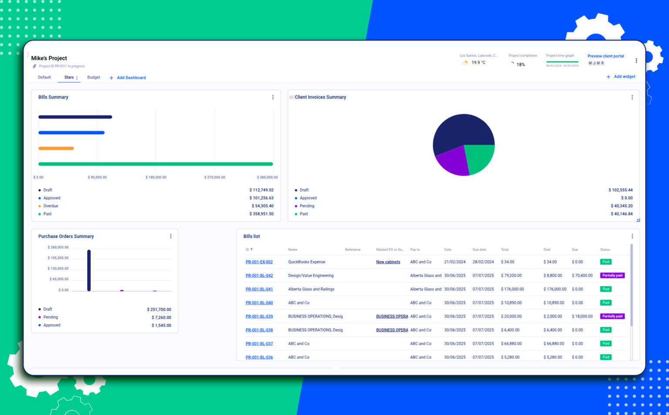Click drag handle icon beside Client Invoices Summary

(x=291, y=97)
